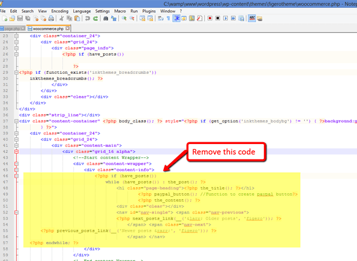Open the Settings menu
The width and height of the screenshot is (357, 261).
click(x=102, y=11)
